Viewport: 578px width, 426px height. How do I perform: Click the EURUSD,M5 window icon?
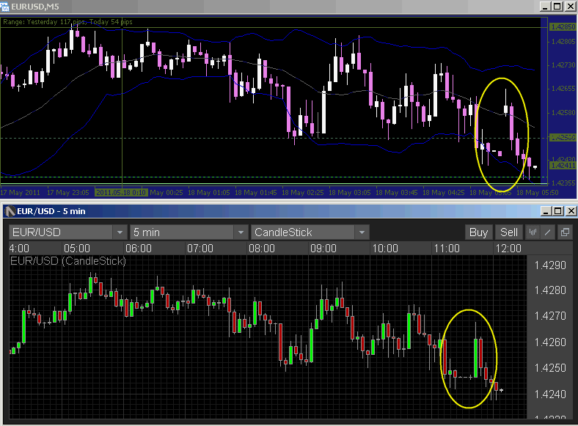(x=5, y=7)
